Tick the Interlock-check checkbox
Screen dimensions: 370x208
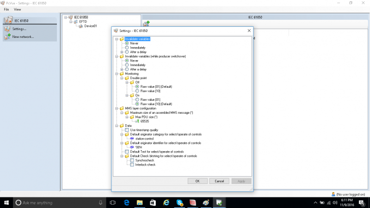tap(132, 165)
